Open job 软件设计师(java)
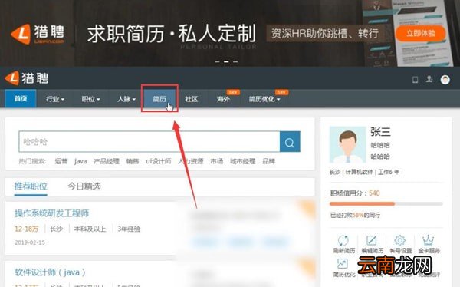460x287 pixels. click(x=50, y=272)
